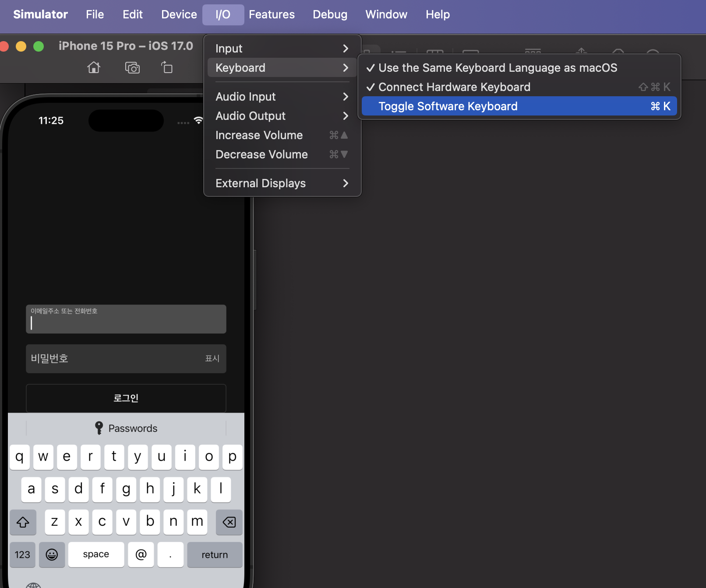Screen dimensions: 706x588
Task: Open the Features menu
Action: click(272, 14)
